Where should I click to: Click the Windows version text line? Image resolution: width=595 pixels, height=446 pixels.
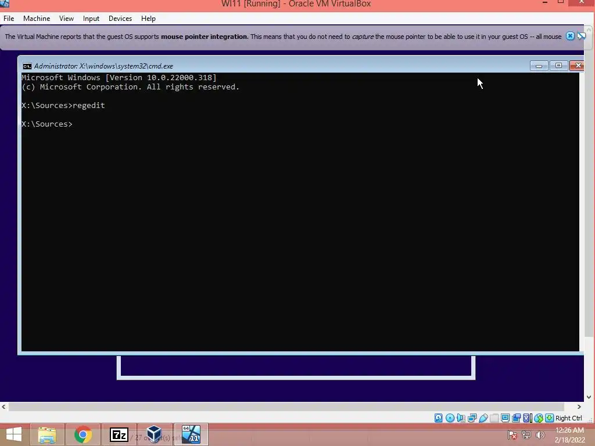119,77
